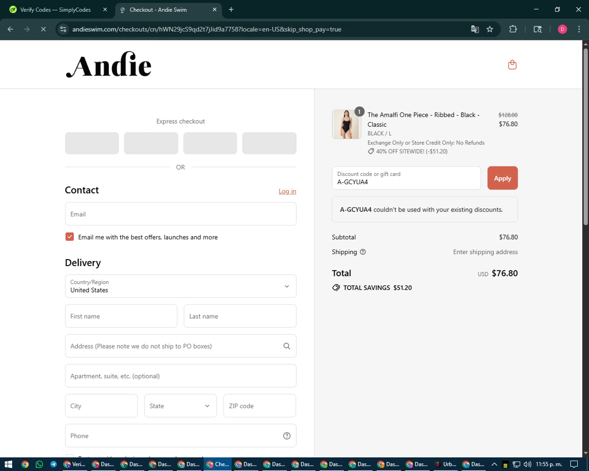
Task: Go back to the previous page
Action: click(x=11, y=29)
